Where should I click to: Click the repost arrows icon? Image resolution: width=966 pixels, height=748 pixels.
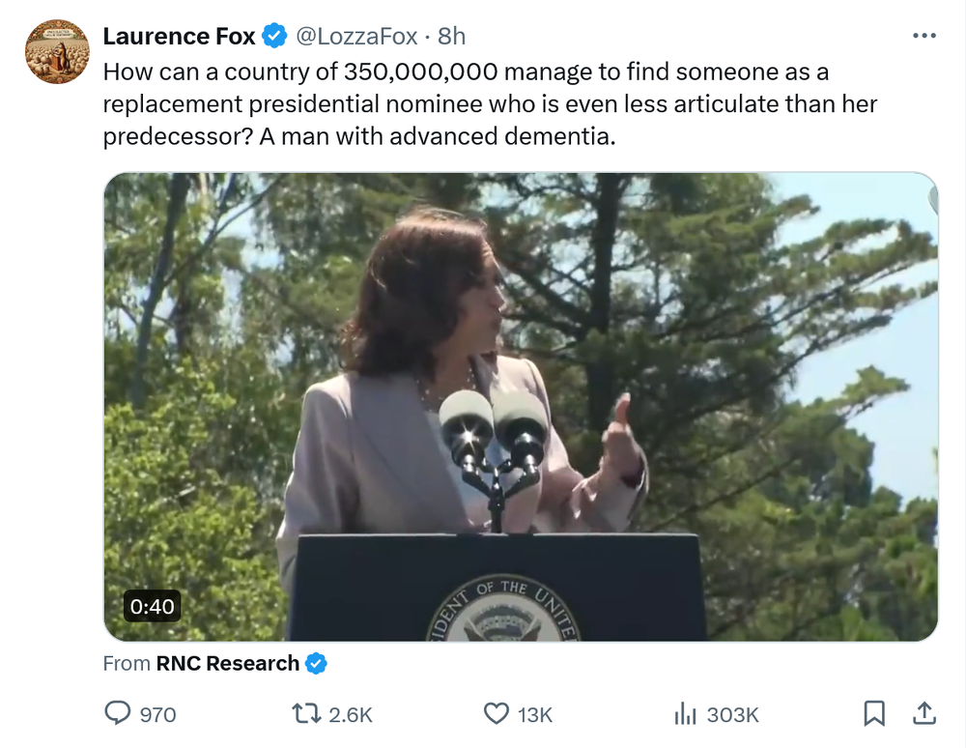pyautogui.click(x=305, y=714)
